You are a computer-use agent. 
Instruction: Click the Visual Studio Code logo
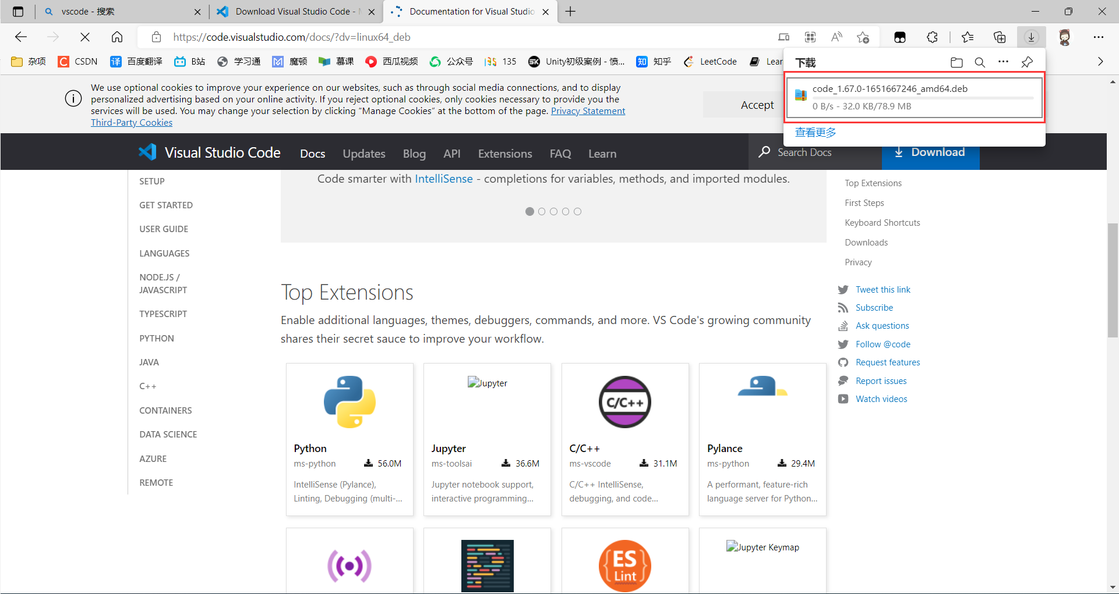coord(148,152)
